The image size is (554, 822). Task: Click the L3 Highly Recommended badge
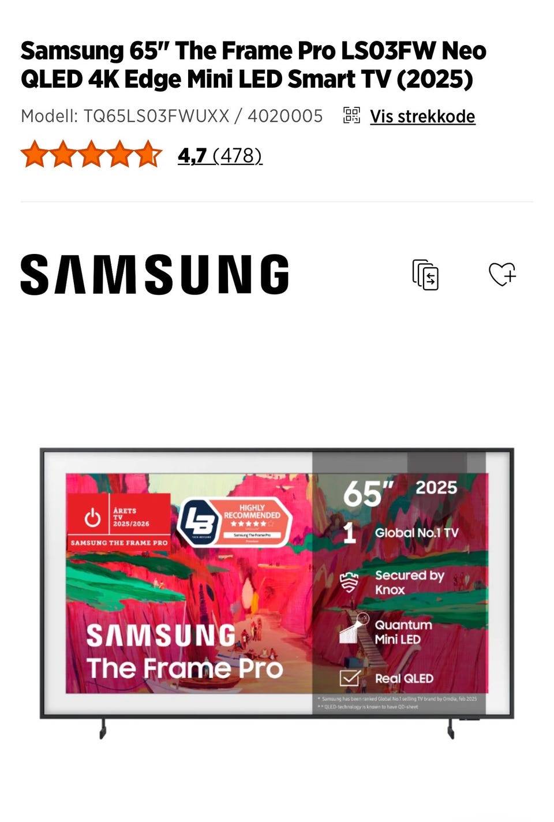click(235, 522)
